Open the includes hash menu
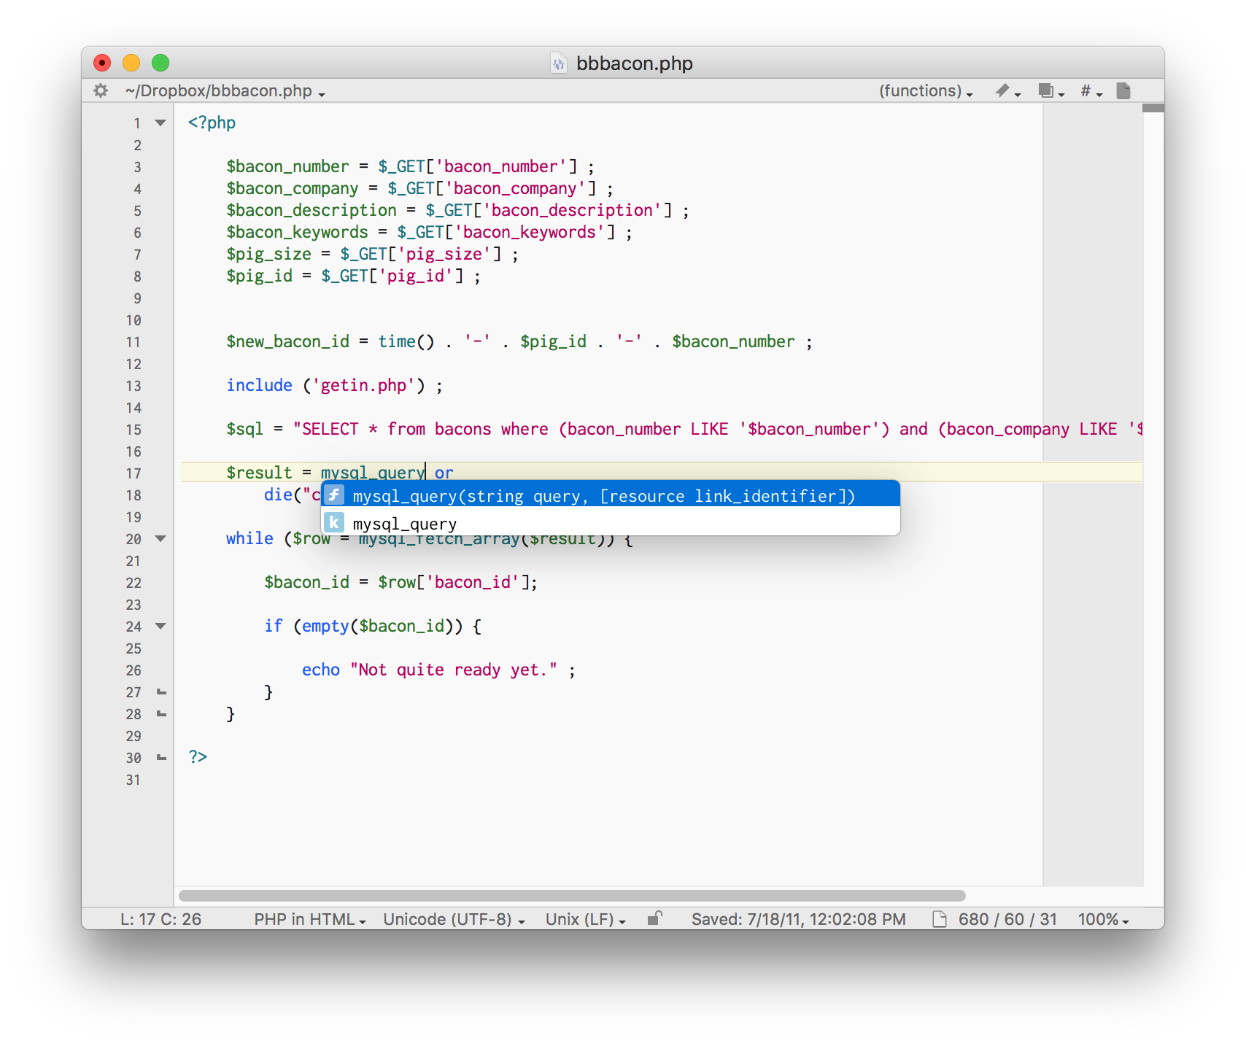Image resolution: width=1246 pixels, height=1046 pixels. coord(1091,90)
